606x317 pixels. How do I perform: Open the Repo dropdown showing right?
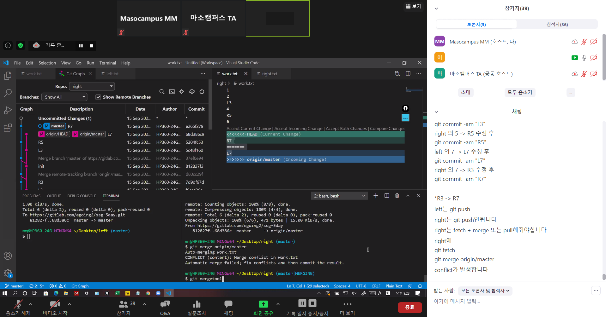click(x=92, y=86)
